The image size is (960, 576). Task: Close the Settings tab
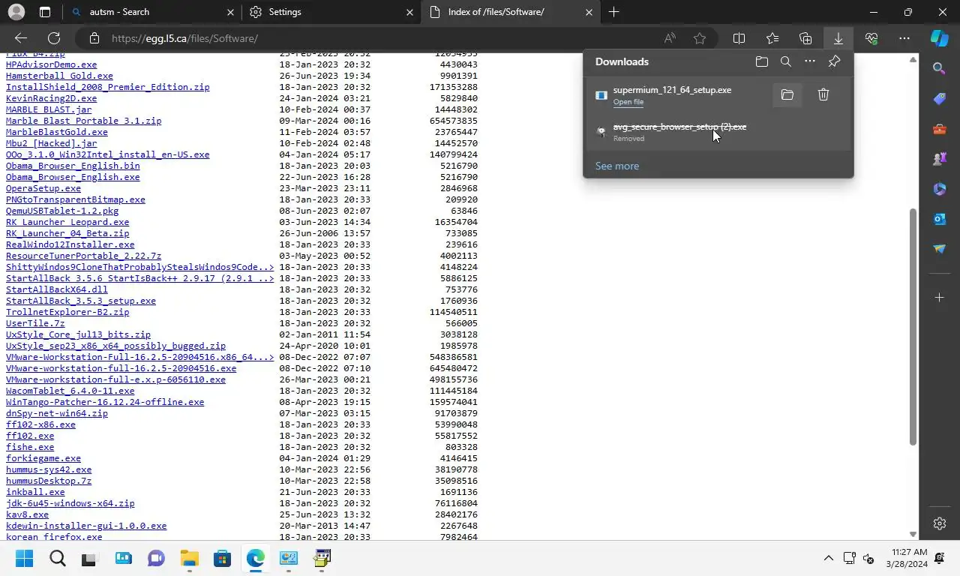pyautogui.click(x=409, y=12)
